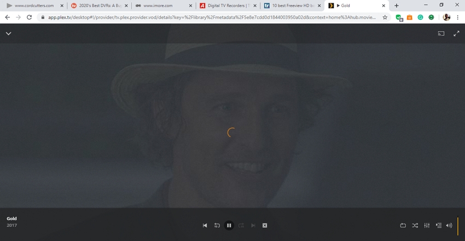
Task: Toggle repeat mode
Action: pos(403,225)
